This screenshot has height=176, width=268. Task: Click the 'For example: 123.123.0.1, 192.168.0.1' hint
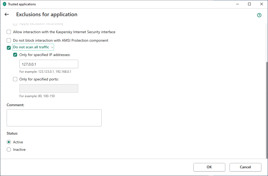pos(45,72)
